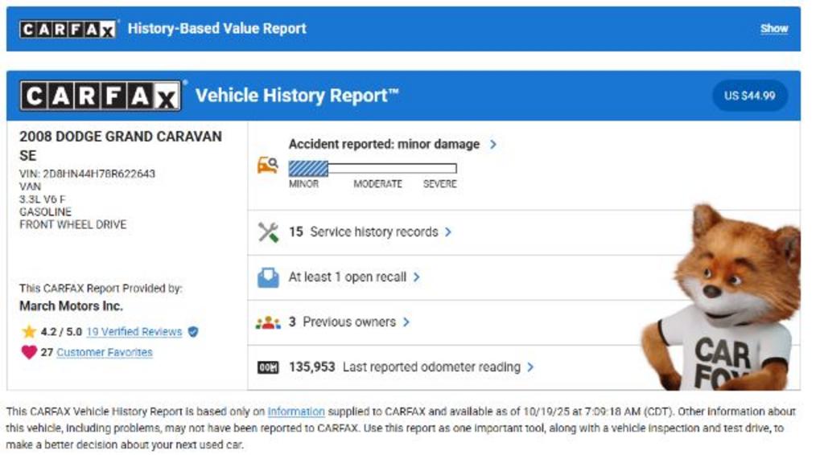Click the service history wrench icon

(x=267, y=232)
